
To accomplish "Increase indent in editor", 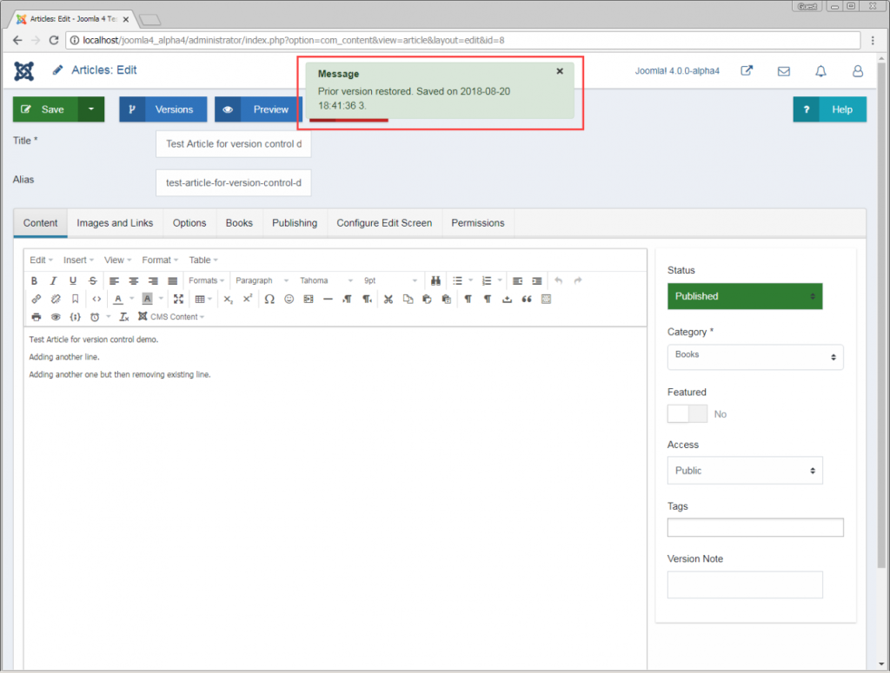I will tap(537, 280).
